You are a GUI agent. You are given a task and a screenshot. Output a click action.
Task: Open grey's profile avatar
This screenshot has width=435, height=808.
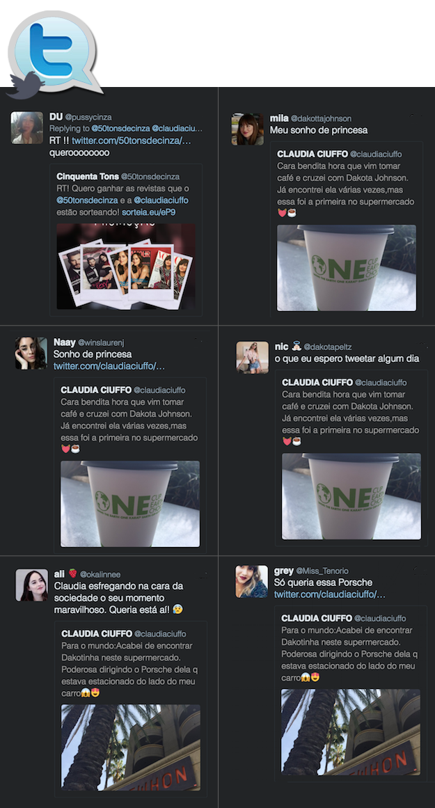pyautogui.click(x=252, y=582)
